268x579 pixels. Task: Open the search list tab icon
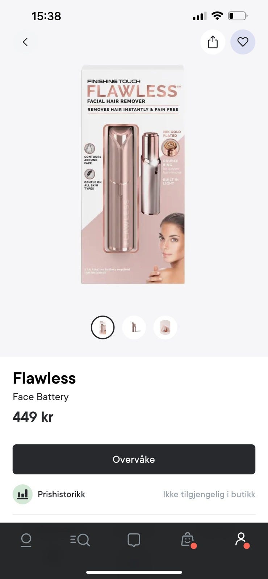click(80, 540)
